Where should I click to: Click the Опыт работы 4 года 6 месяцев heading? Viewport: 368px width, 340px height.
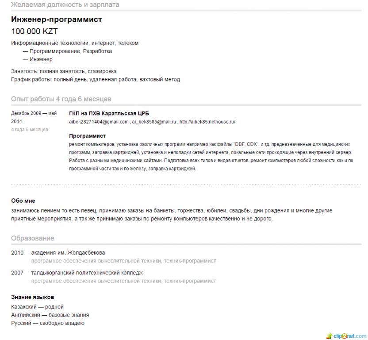pyautogui.click(x=61, y=99)
